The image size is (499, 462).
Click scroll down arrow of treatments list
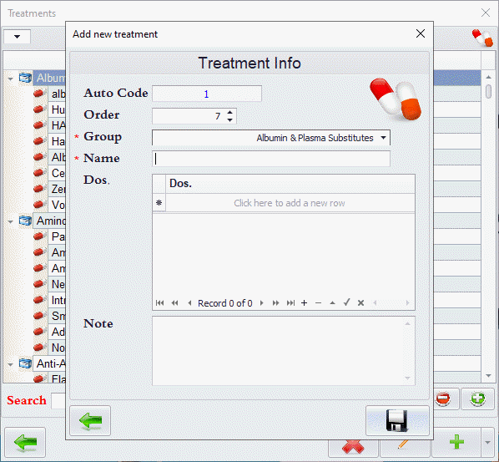point(488,376)
